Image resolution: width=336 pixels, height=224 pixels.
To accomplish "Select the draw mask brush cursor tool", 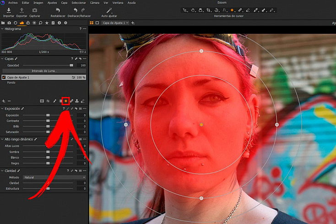I will click(x=240, y=10).
